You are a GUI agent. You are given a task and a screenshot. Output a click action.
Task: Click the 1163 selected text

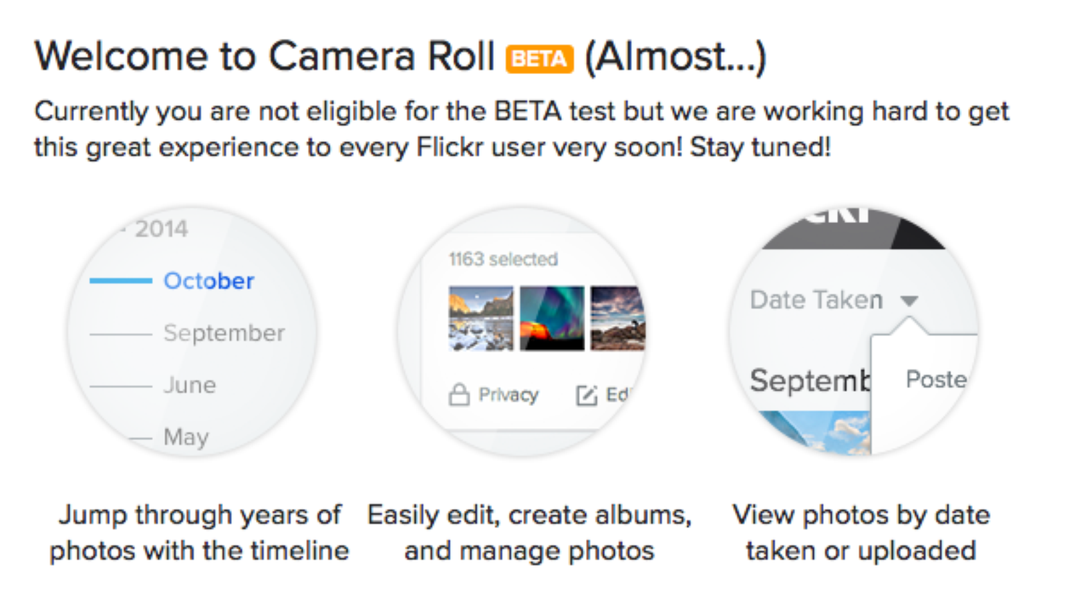click(503, 259)
